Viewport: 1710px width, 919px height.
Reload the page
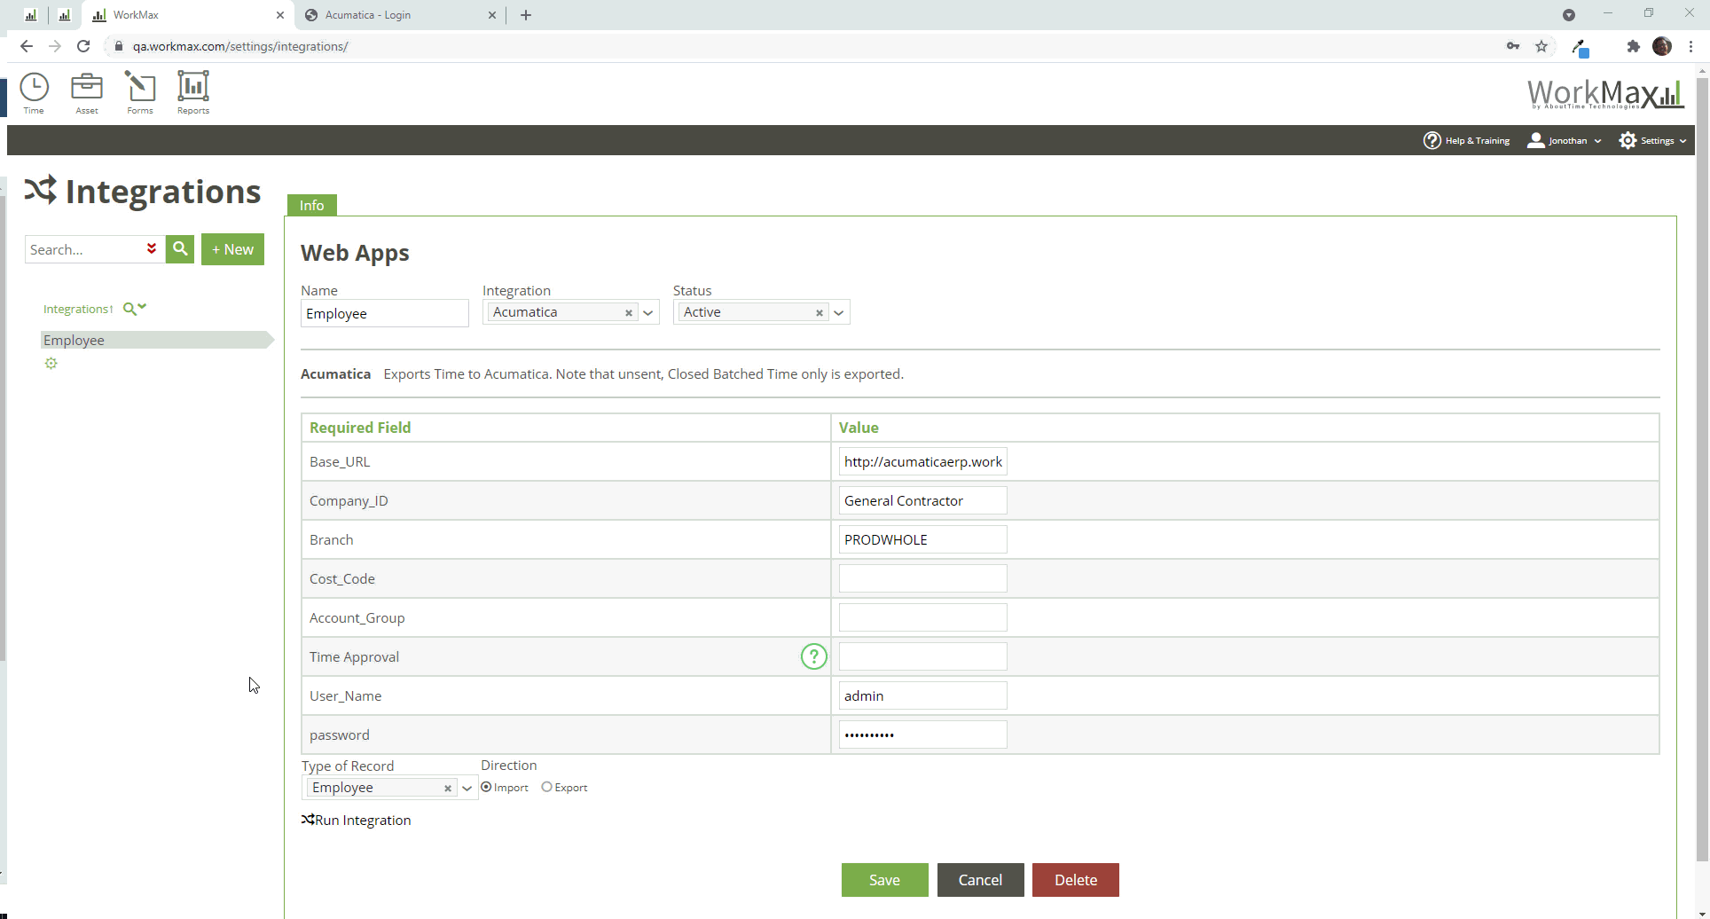pos(83,46)
